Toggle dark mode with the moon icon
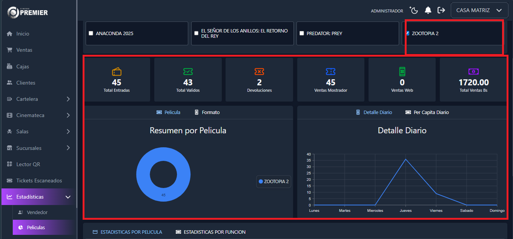The width and height of the screenshot is (513, 239). pyautogui.click(x=414, y=10)
